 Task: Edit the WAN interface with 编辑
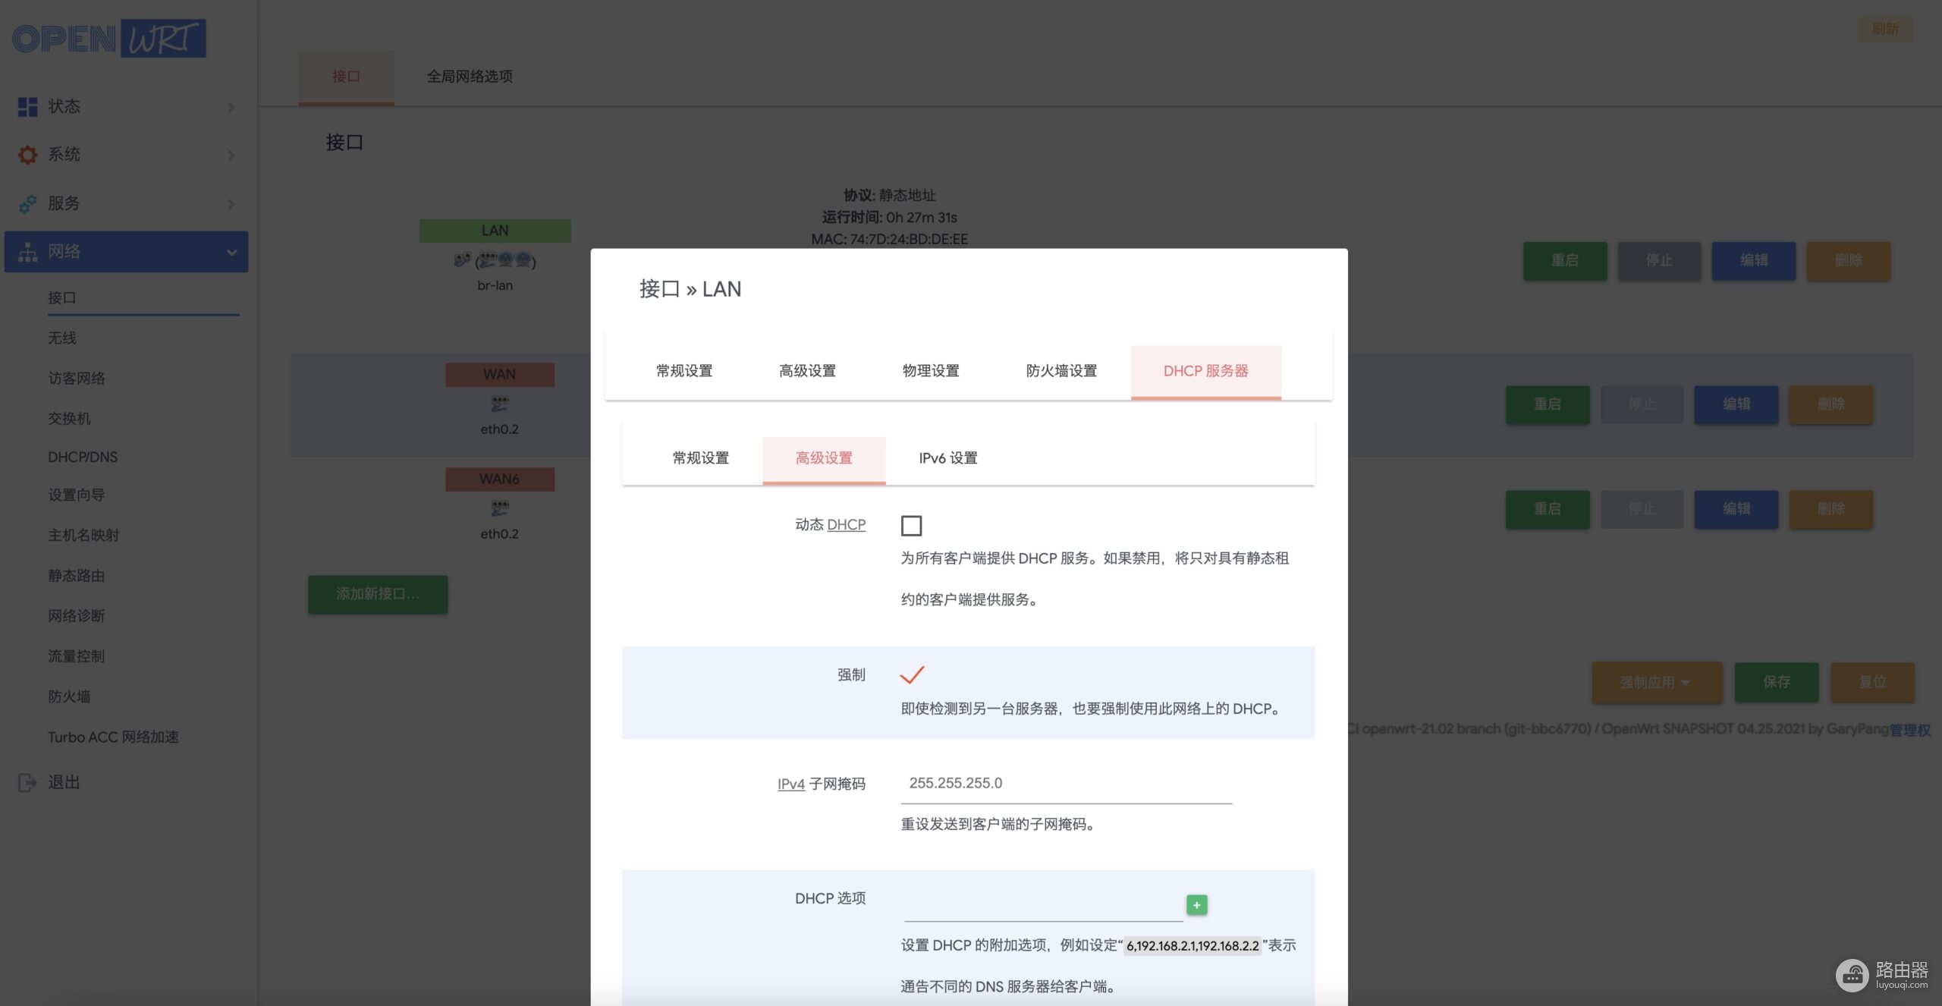coord(1736,404)
